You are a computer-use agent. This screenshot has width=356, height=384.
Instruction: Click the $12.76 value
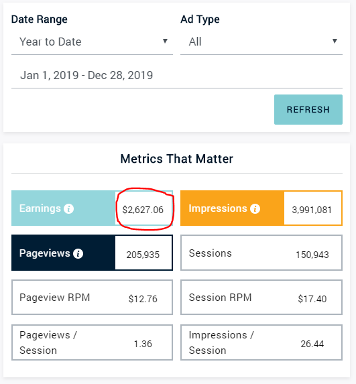pos(143,299)
